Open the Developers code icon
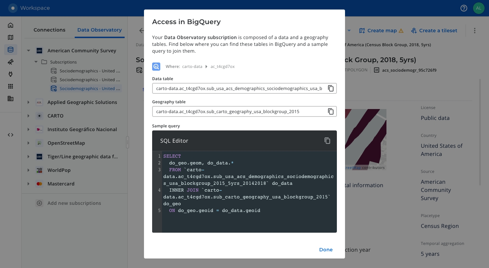Screen dimensions: 489x268 pyautogui.click(x=11, y=135)
